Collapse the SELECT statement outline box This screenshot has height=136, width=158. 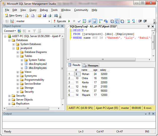click(71, 30)
